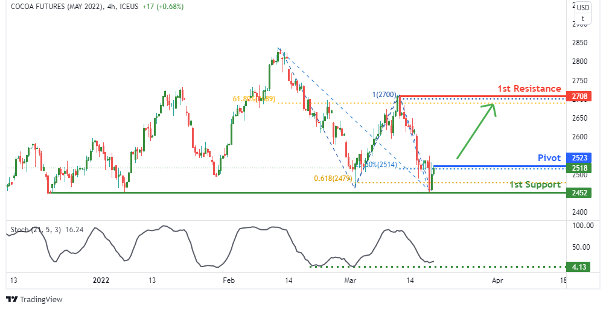Click the Apr date axis label
This screenshot has width=606, height=310.
(497, 280)
